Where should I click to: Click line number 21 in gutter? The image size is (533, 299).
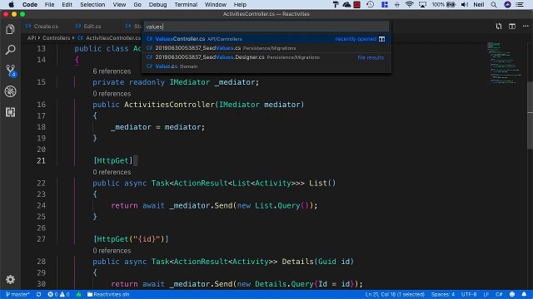point(41,160)
